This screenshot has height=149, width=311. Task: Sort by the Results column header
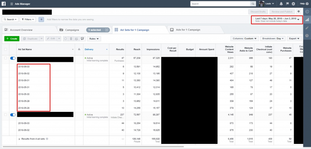120,49
